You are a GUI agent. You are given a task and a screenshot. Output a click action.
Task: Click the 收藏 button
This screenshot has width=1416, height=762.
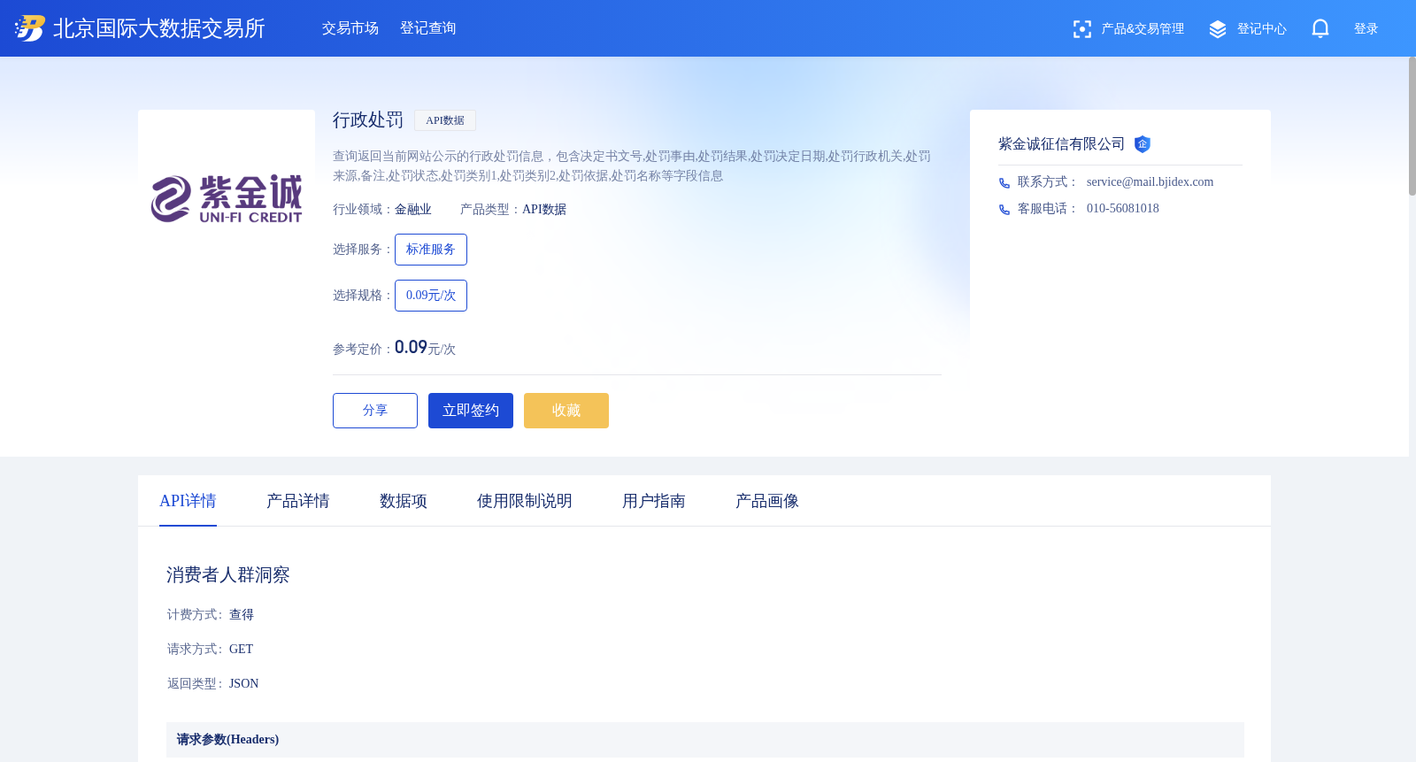(566, 411)
